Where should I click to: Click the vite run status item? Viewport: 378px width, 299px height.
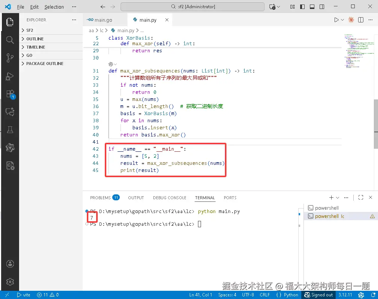pyautogui.click(x=24, y=295)
